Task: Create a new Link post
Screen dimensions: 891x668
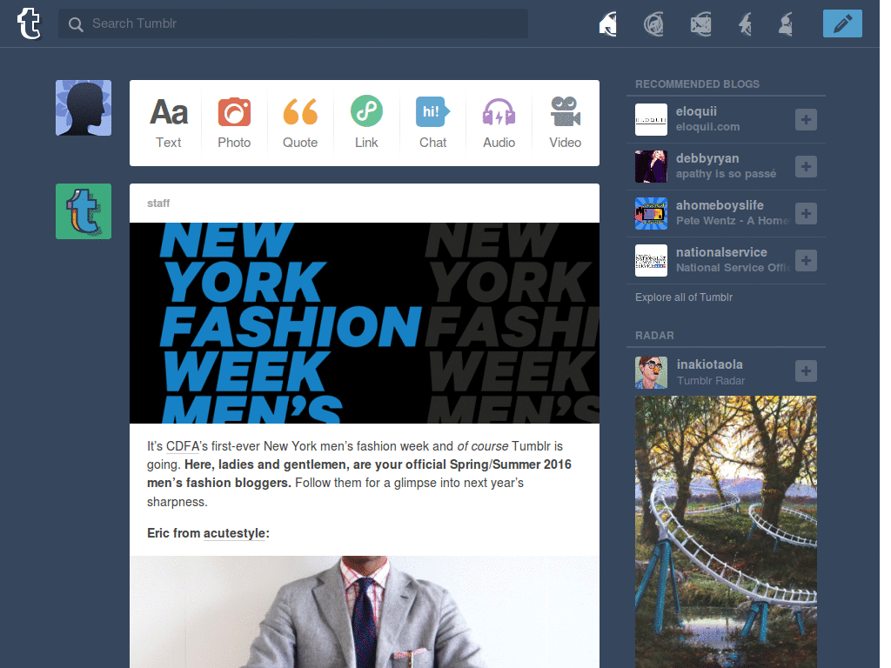Action: (366, 123)
